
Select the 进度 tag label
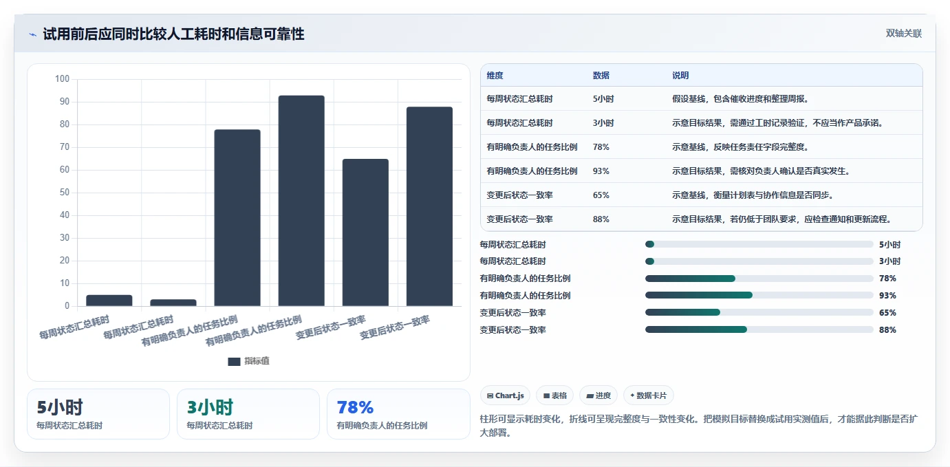pyautogui.click(x=603, y=395)
